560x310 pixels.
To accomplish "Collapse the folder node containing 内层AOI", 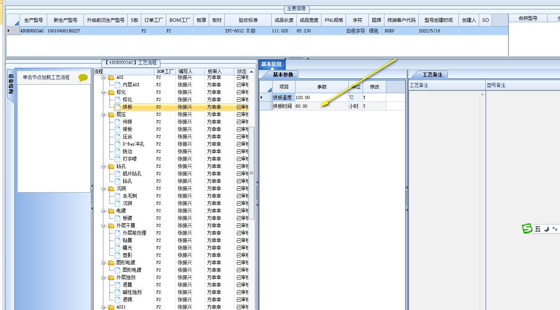I will [104, 78].
